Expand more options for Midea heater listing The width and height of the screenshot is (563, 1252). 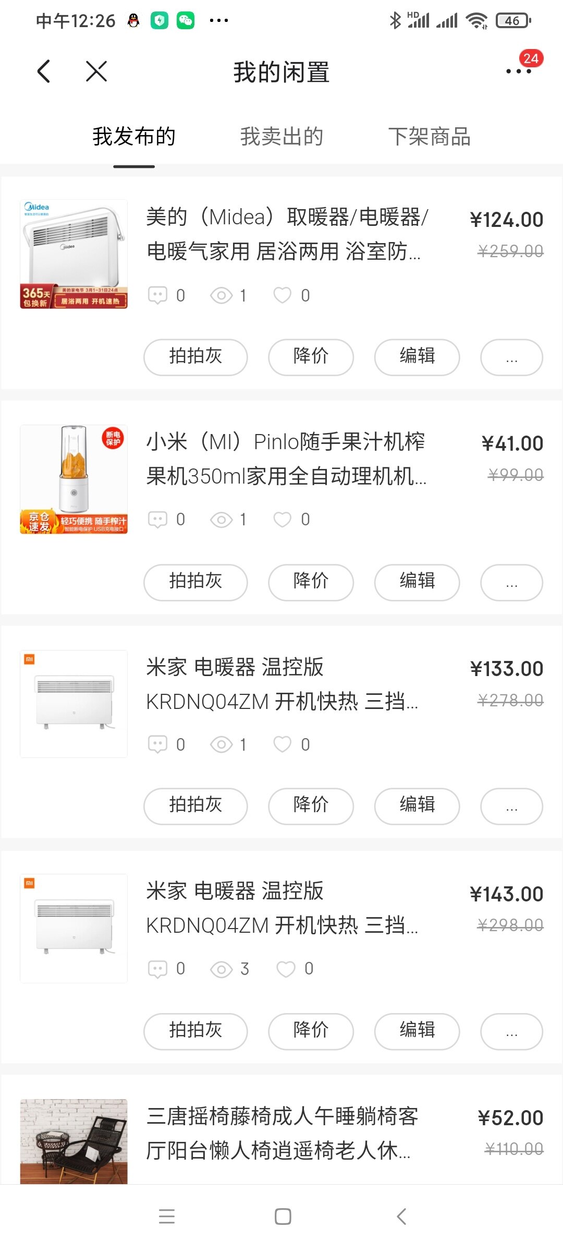tap(511, 357)
